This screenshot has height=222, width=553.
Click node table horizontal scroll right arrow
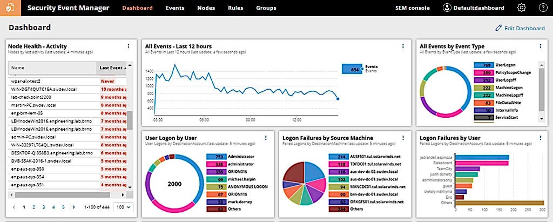123,194
